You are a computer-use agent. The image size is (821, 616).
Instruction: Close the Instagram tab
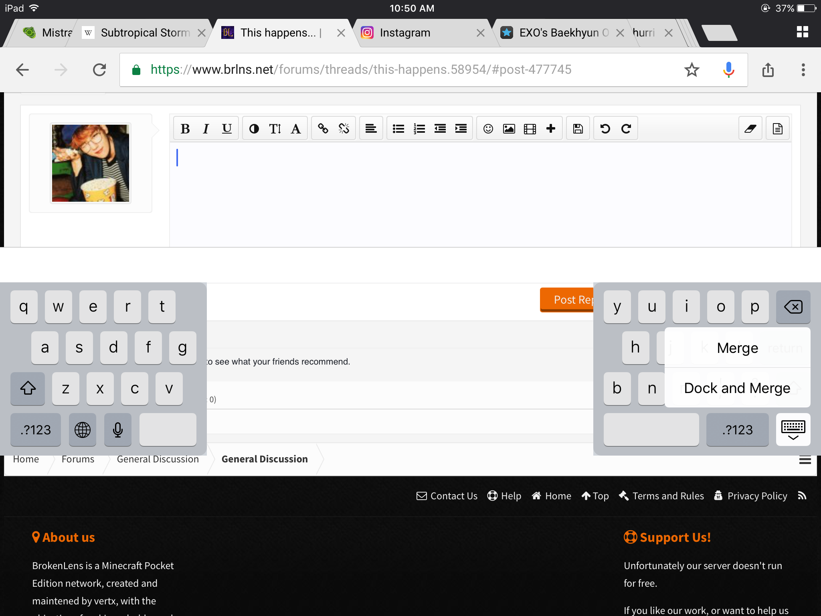(x=481, y=33)
